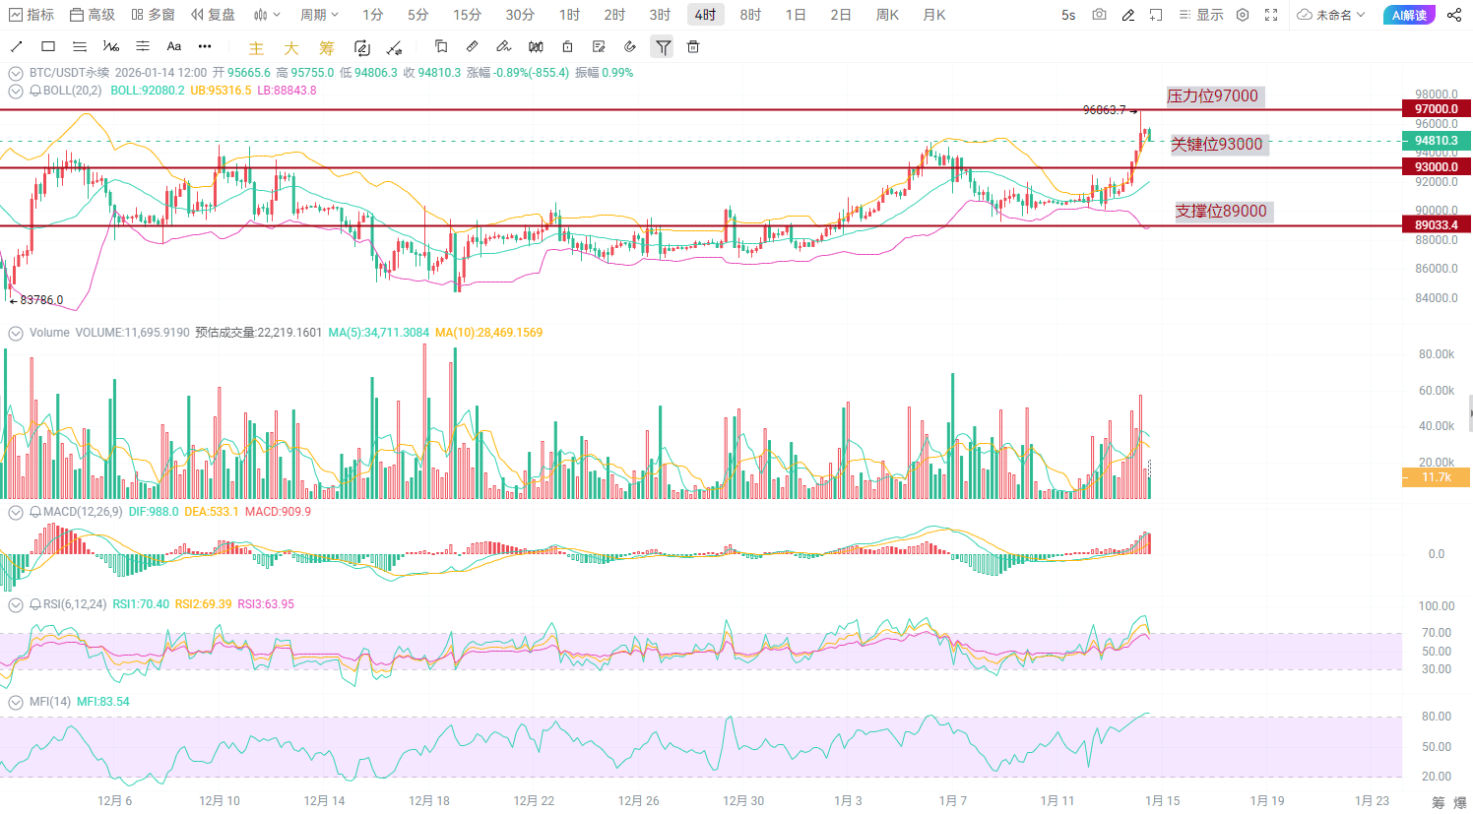Open the 高级 advanced menu

coord(93,15)
